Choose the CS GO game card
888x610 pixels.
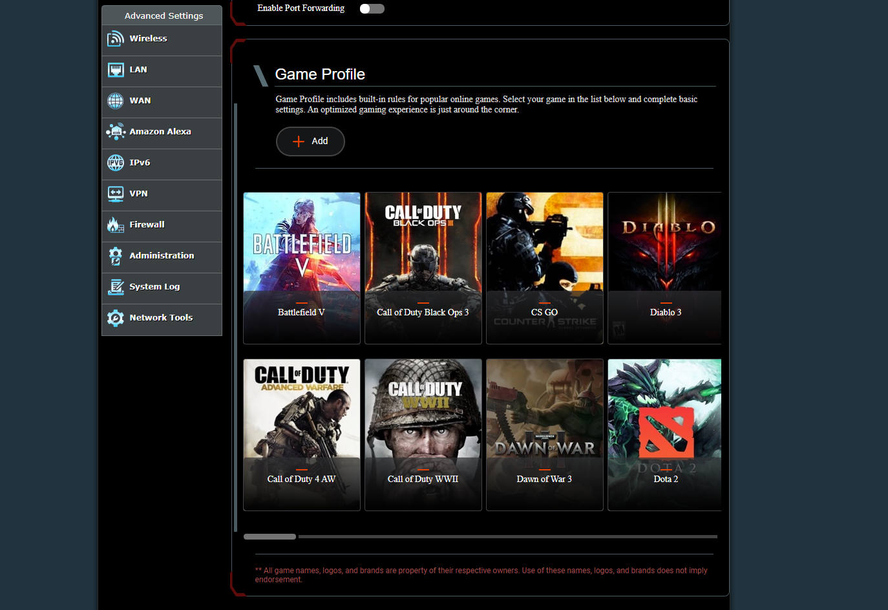click(x=545, y=268)
